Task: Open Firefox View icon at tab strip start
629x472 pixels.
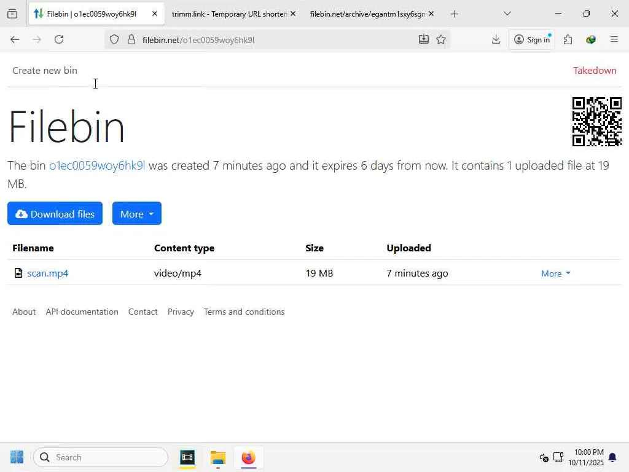Action: pos(12,14)
